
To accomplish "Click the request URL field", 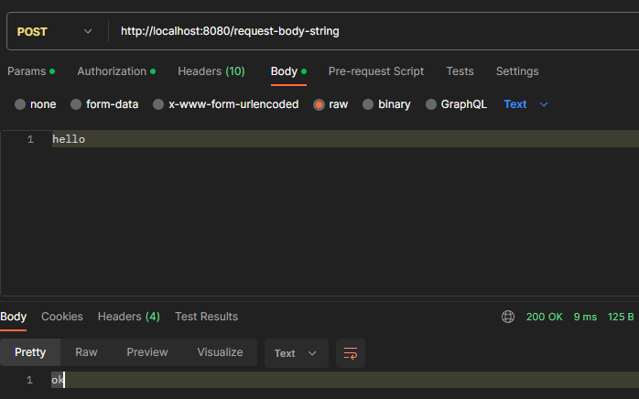I will (x=375, y=31).
